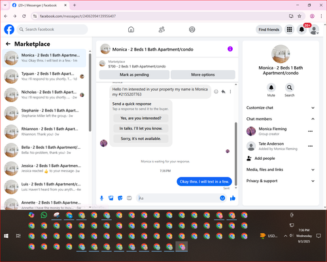Image resolution: width=327 pixels, height=262 pixels.
Task: Click the Find friends button
Action: (269, 29)
